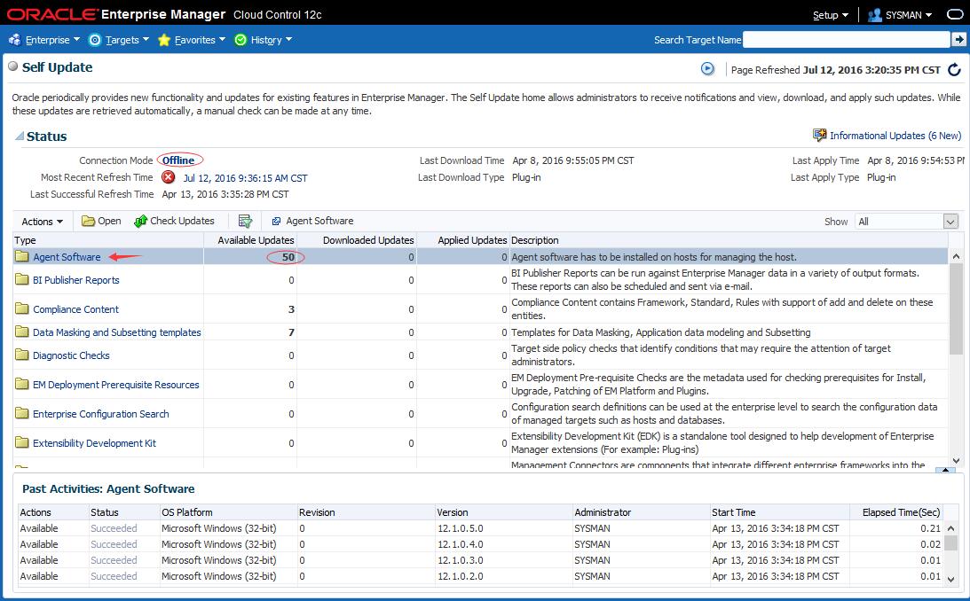The height and width of the screenshot is (601, 970).
Task: Click Check Updates button
Action: pos(175,221)
